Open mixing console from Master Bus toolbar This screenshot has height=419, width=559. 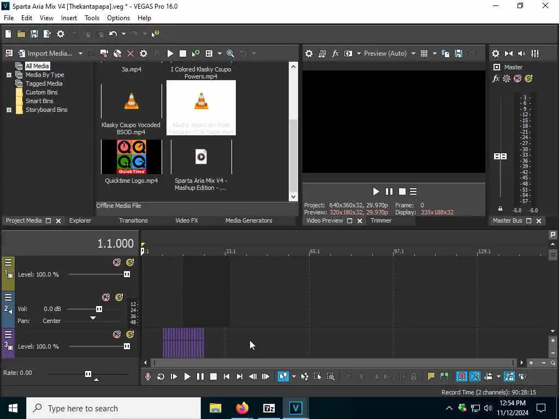pyautogui.click(x=535, y=53)
